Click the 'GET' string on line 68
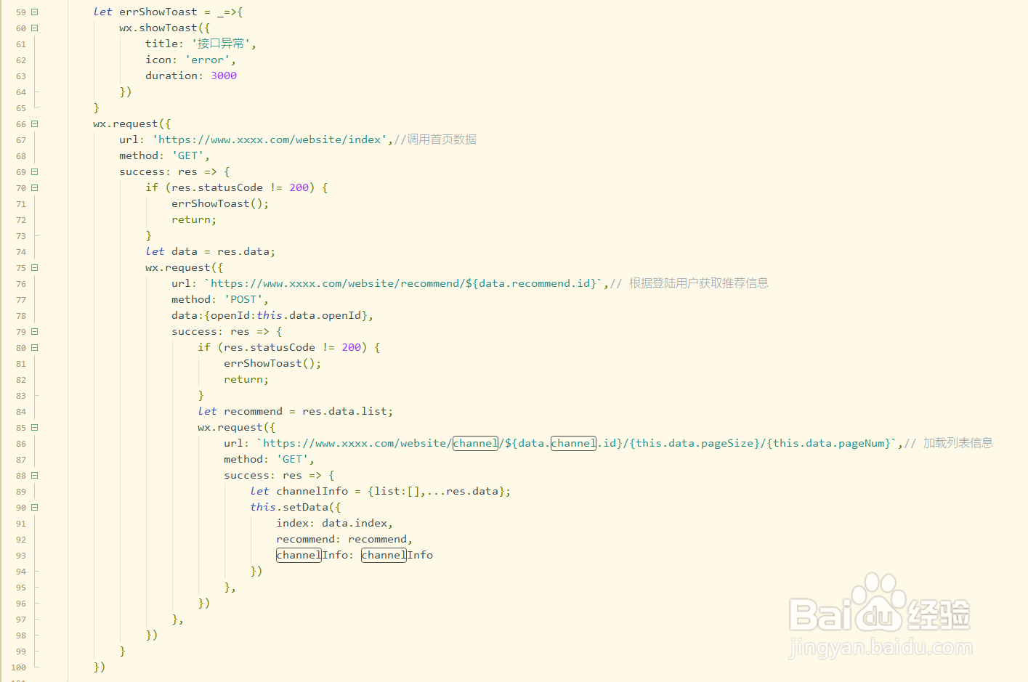1028x682 pixels. point(187,156)
